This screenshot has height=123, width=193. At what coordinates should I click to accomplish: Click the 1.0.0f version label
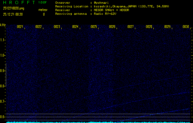click(43, 2)
